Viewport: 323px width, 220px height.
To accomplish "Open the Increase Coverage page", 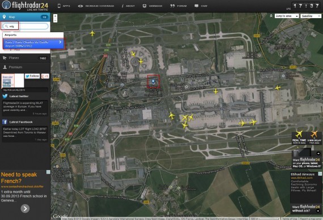I will (100, 6).
